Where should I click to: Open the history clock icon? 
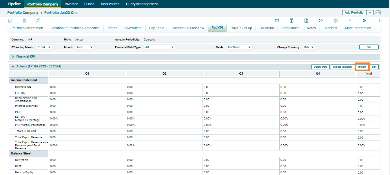point(321,21)
